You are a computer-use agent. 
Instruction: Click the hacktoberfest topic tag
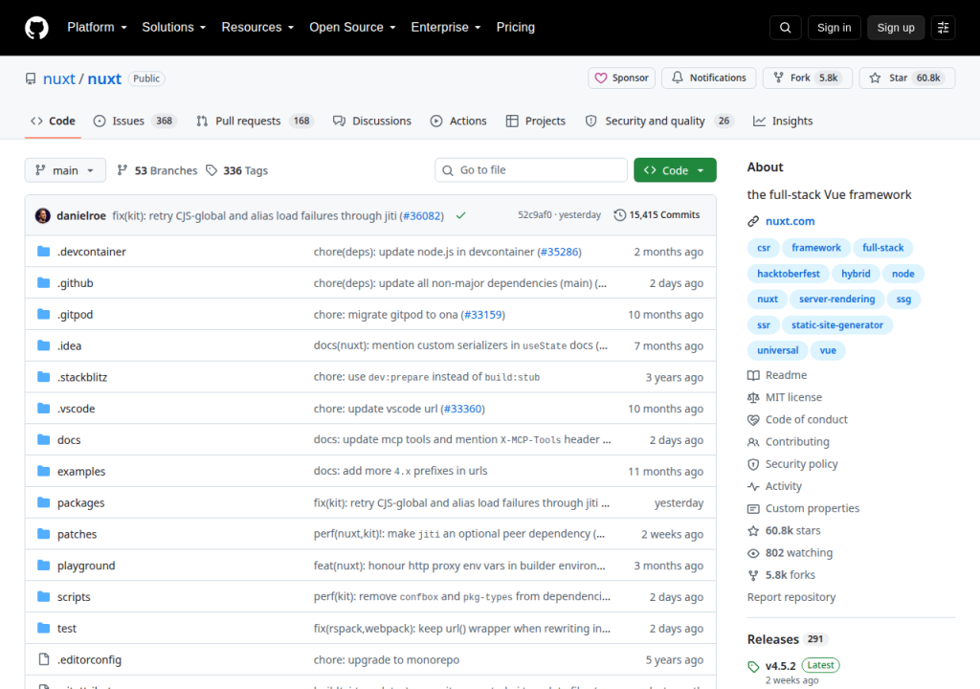click(789, 274)
